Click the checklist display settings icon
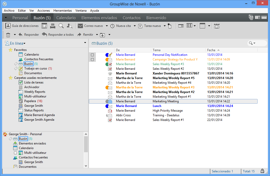270x176 pixels. [x=189, y=26]
